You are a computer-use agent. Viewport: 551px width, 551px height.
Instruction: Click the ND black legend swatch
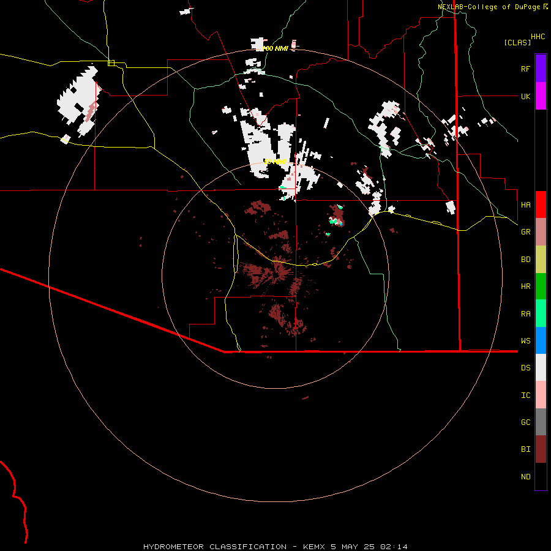click(x=541, y=476)
